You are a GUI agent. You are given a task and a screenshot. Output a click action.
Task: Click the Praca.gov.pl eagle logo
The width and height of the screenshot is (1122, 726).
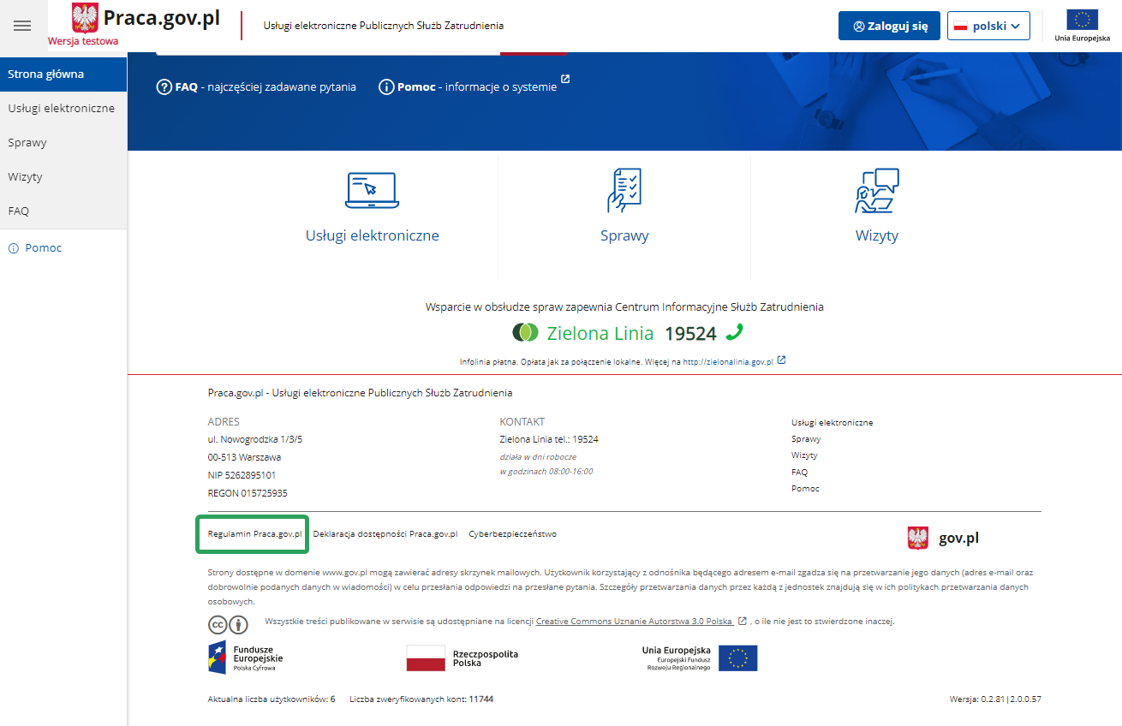click(85, 18)
